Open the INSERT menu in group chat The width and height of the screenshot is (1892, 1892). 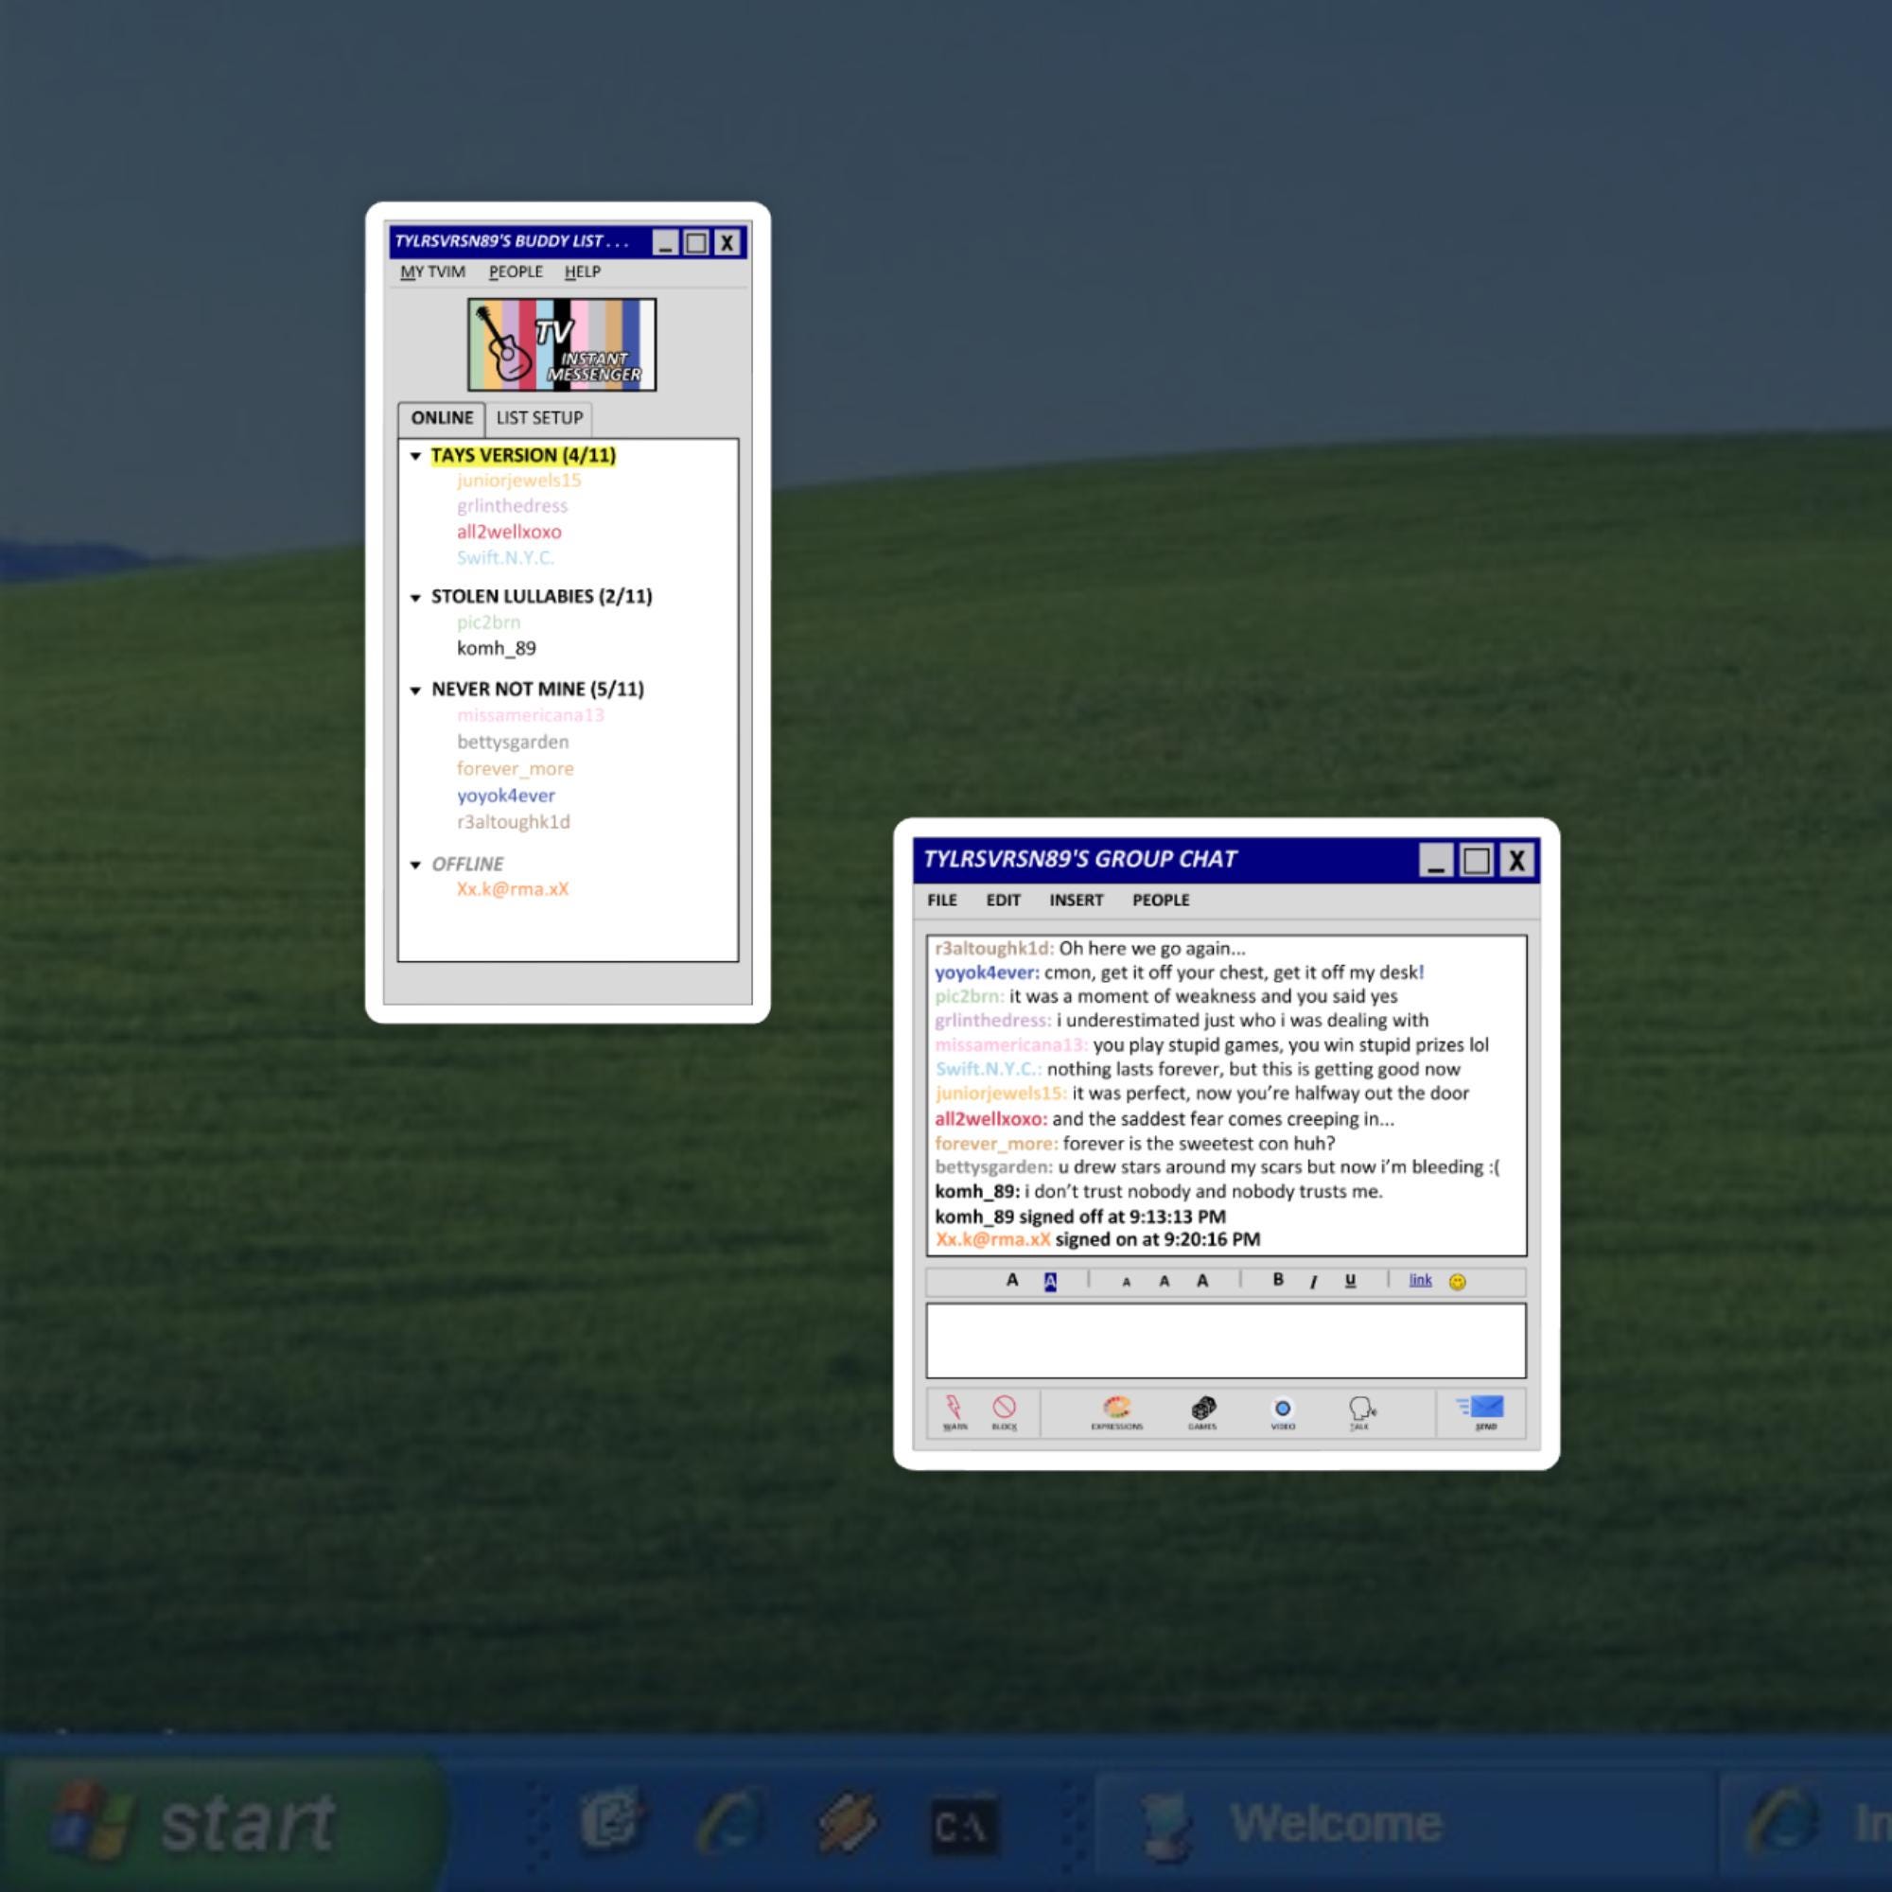coord(1077,900)
